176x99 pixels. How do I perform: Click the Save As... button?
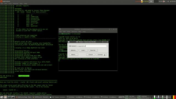93,50
